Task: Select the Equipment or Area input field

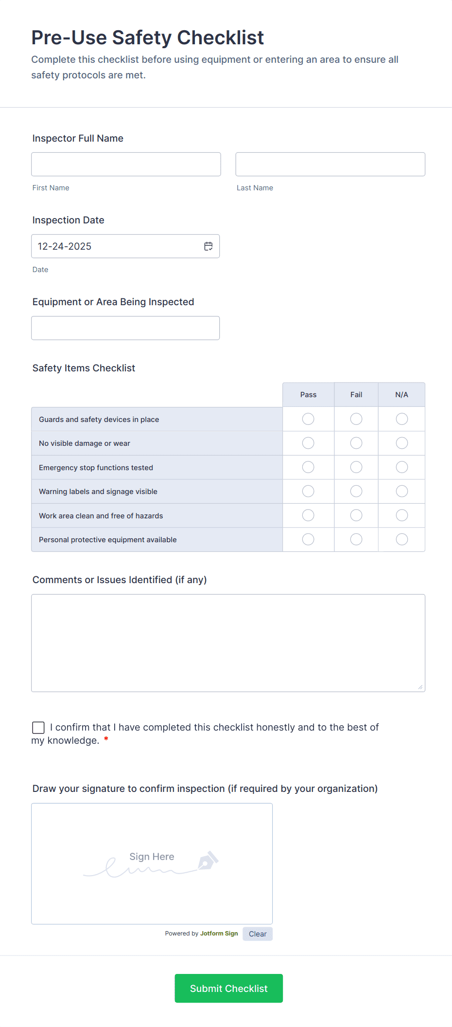Action: coord(125,328)
